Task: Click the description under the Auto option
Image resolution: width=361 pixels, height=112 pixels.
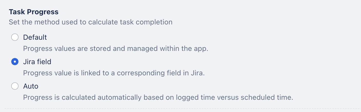Action: click(x=158, y=97)
